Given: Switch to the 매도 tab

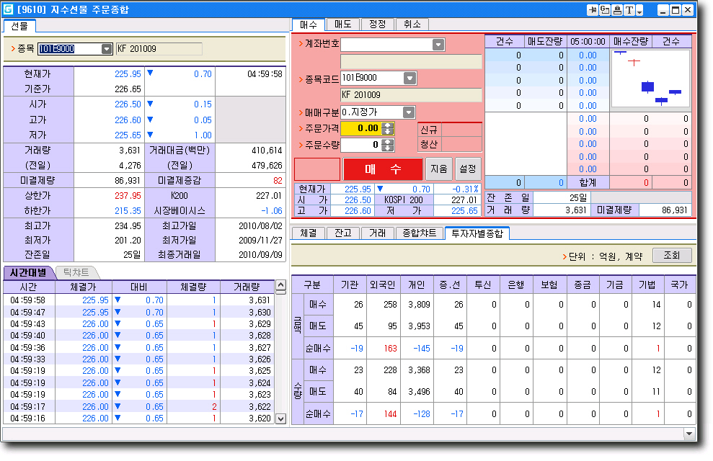Looking at the screenshot, I should [x=342, y=24].
